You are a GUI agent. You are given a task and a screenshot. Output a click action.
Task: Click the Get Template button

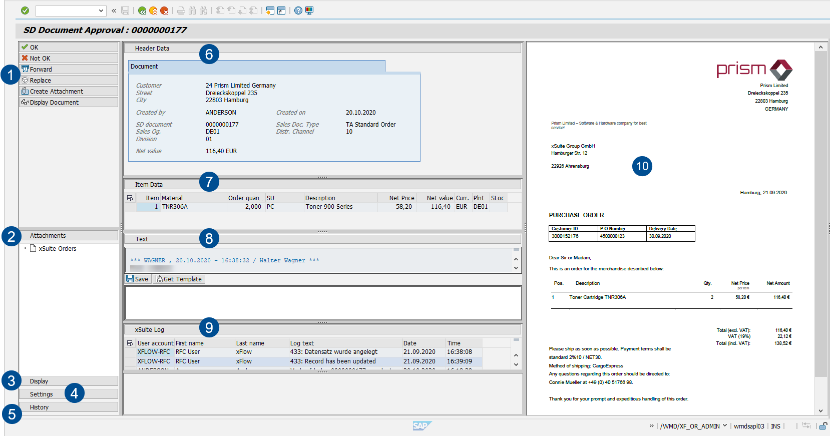(x=179, y=279)
